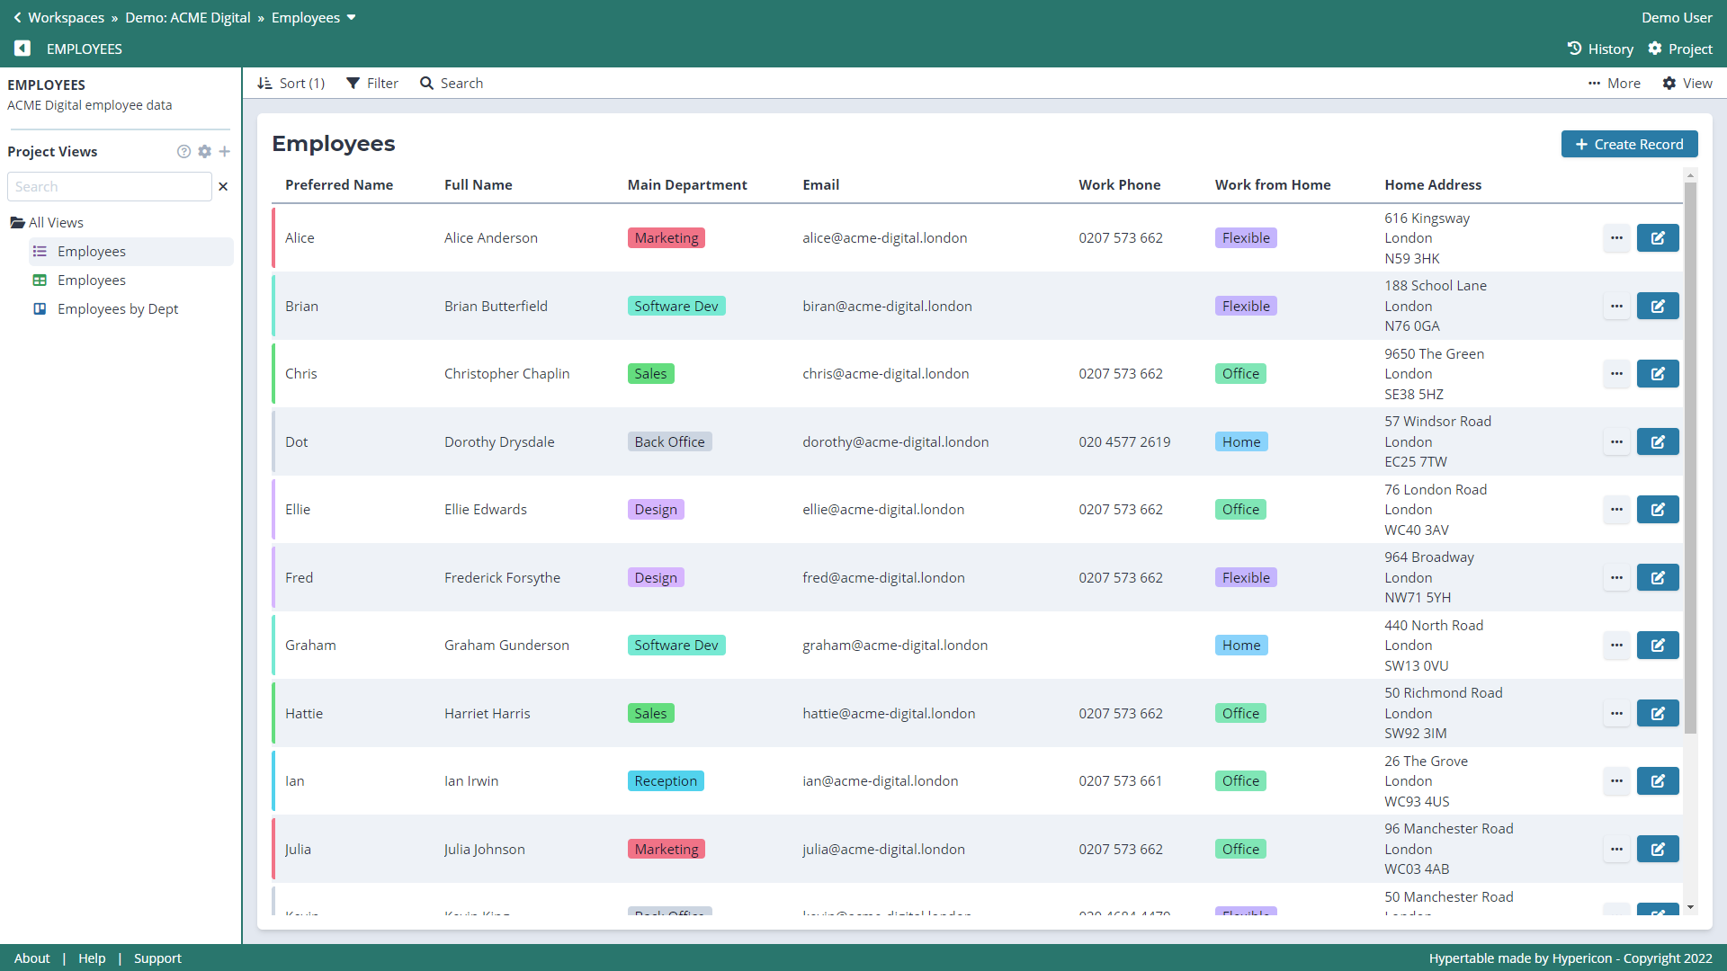The image size is (1727, 971).
Task: Click the Workspaces breadcrumb link
Action: pyautogui.click(x=66, y=18)
